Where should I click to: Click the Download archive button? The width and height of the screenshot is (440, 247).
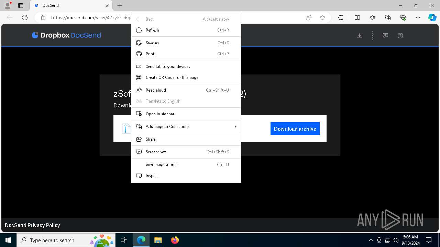pyautogui.click(x=295, y=129)
